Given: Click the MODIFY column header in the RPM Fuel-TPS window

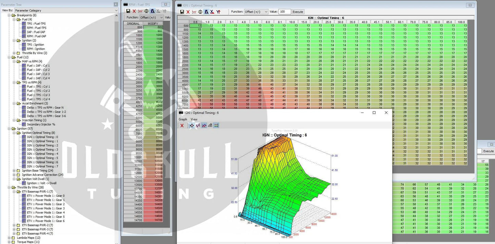Looking at the screenshot, I should tap(153, 24).
